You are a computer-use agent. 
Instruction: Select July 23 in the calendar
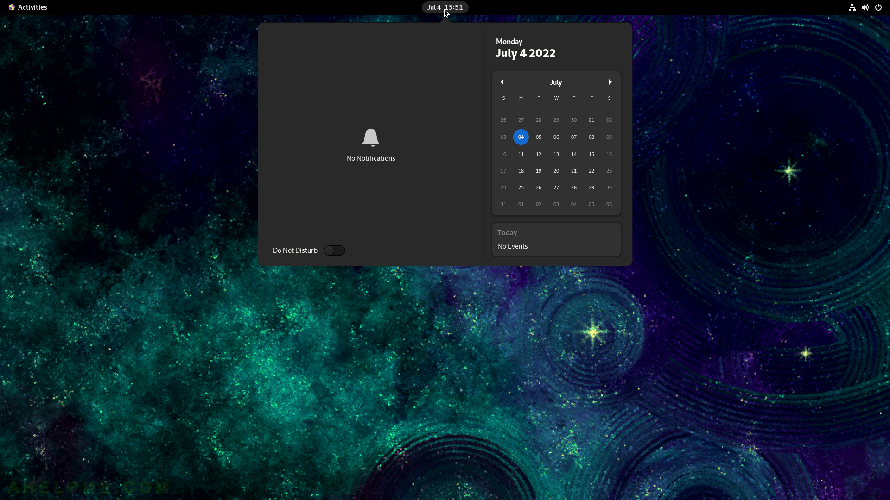click(x=609, y=171)
